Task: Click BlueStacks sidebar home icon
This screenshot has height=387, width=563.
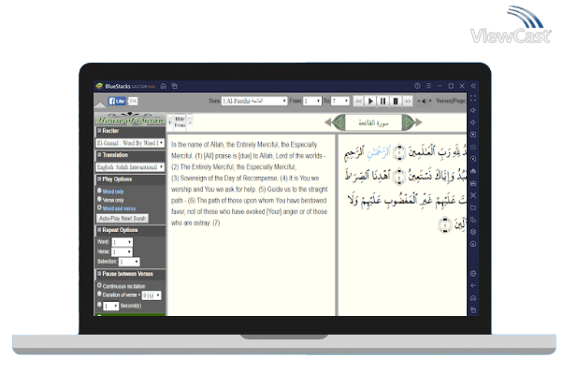Action: (473, 298)
